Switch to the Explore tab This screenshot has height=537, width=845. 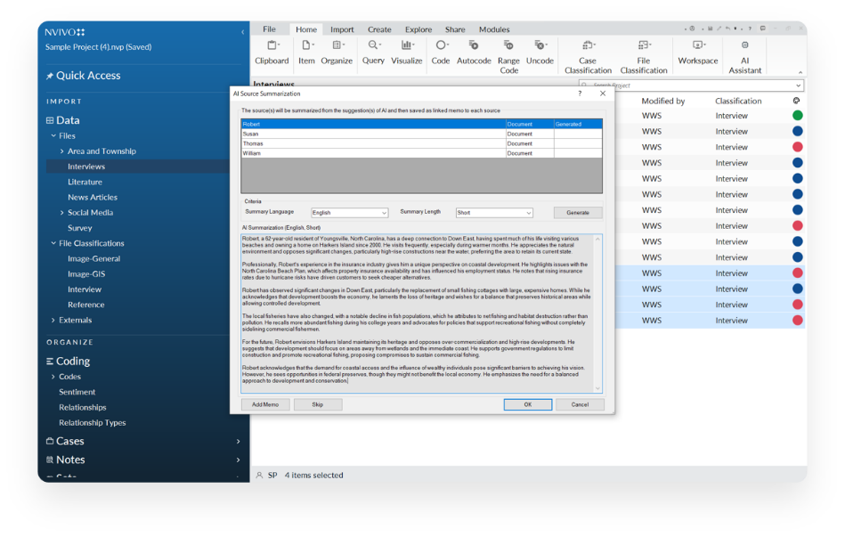[x=418, y=29]
